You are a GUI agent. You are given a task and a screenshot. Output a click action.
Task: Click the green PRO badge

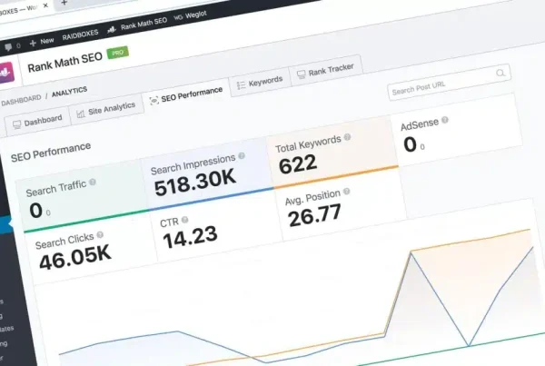[118, 53]
